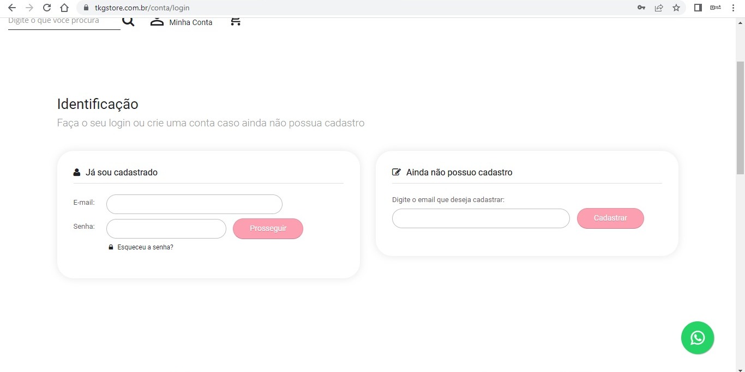Click the back navigation arrow
745x372 pixels.
pos(12,8)
